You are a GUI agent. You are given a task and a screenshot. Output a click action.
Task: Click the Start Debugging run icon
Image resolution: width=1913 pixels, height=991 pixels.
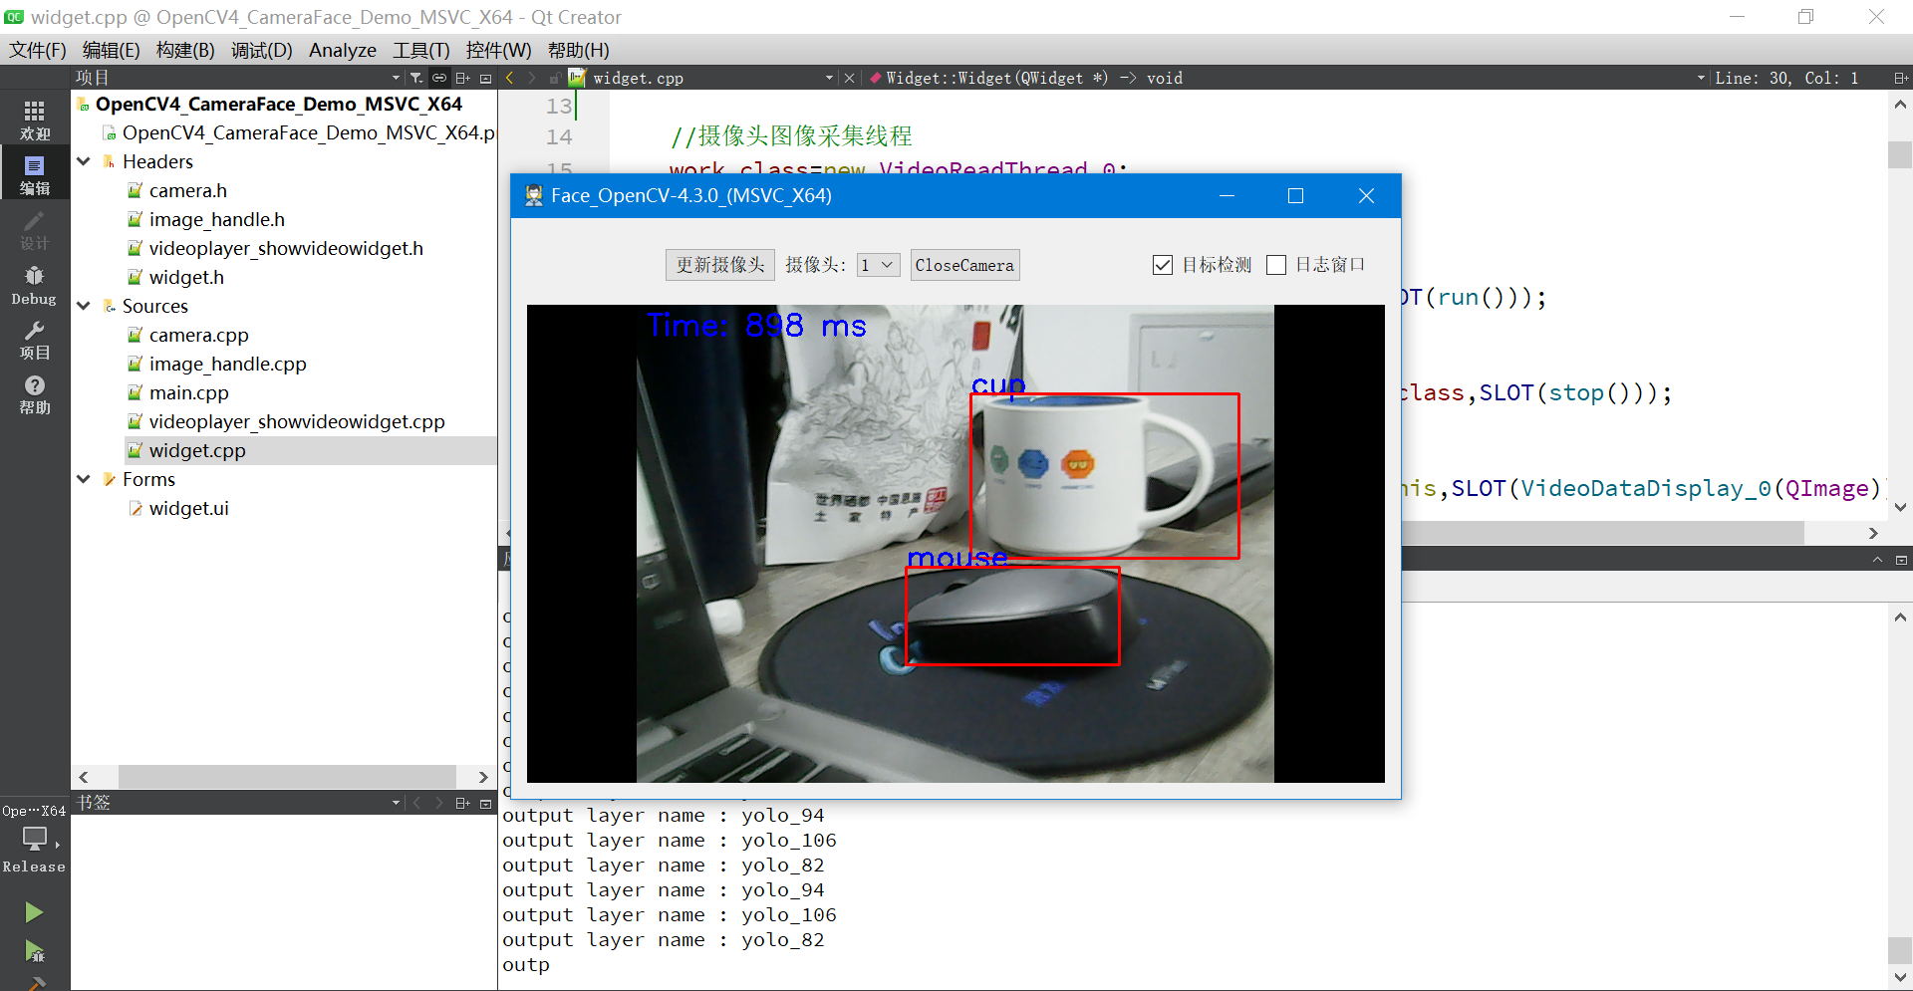click(34, 951)
